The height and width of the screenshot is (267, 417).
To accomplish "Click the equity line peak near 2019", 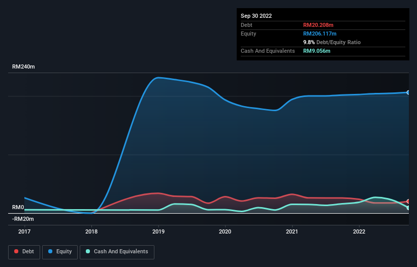I will point(158,78).
